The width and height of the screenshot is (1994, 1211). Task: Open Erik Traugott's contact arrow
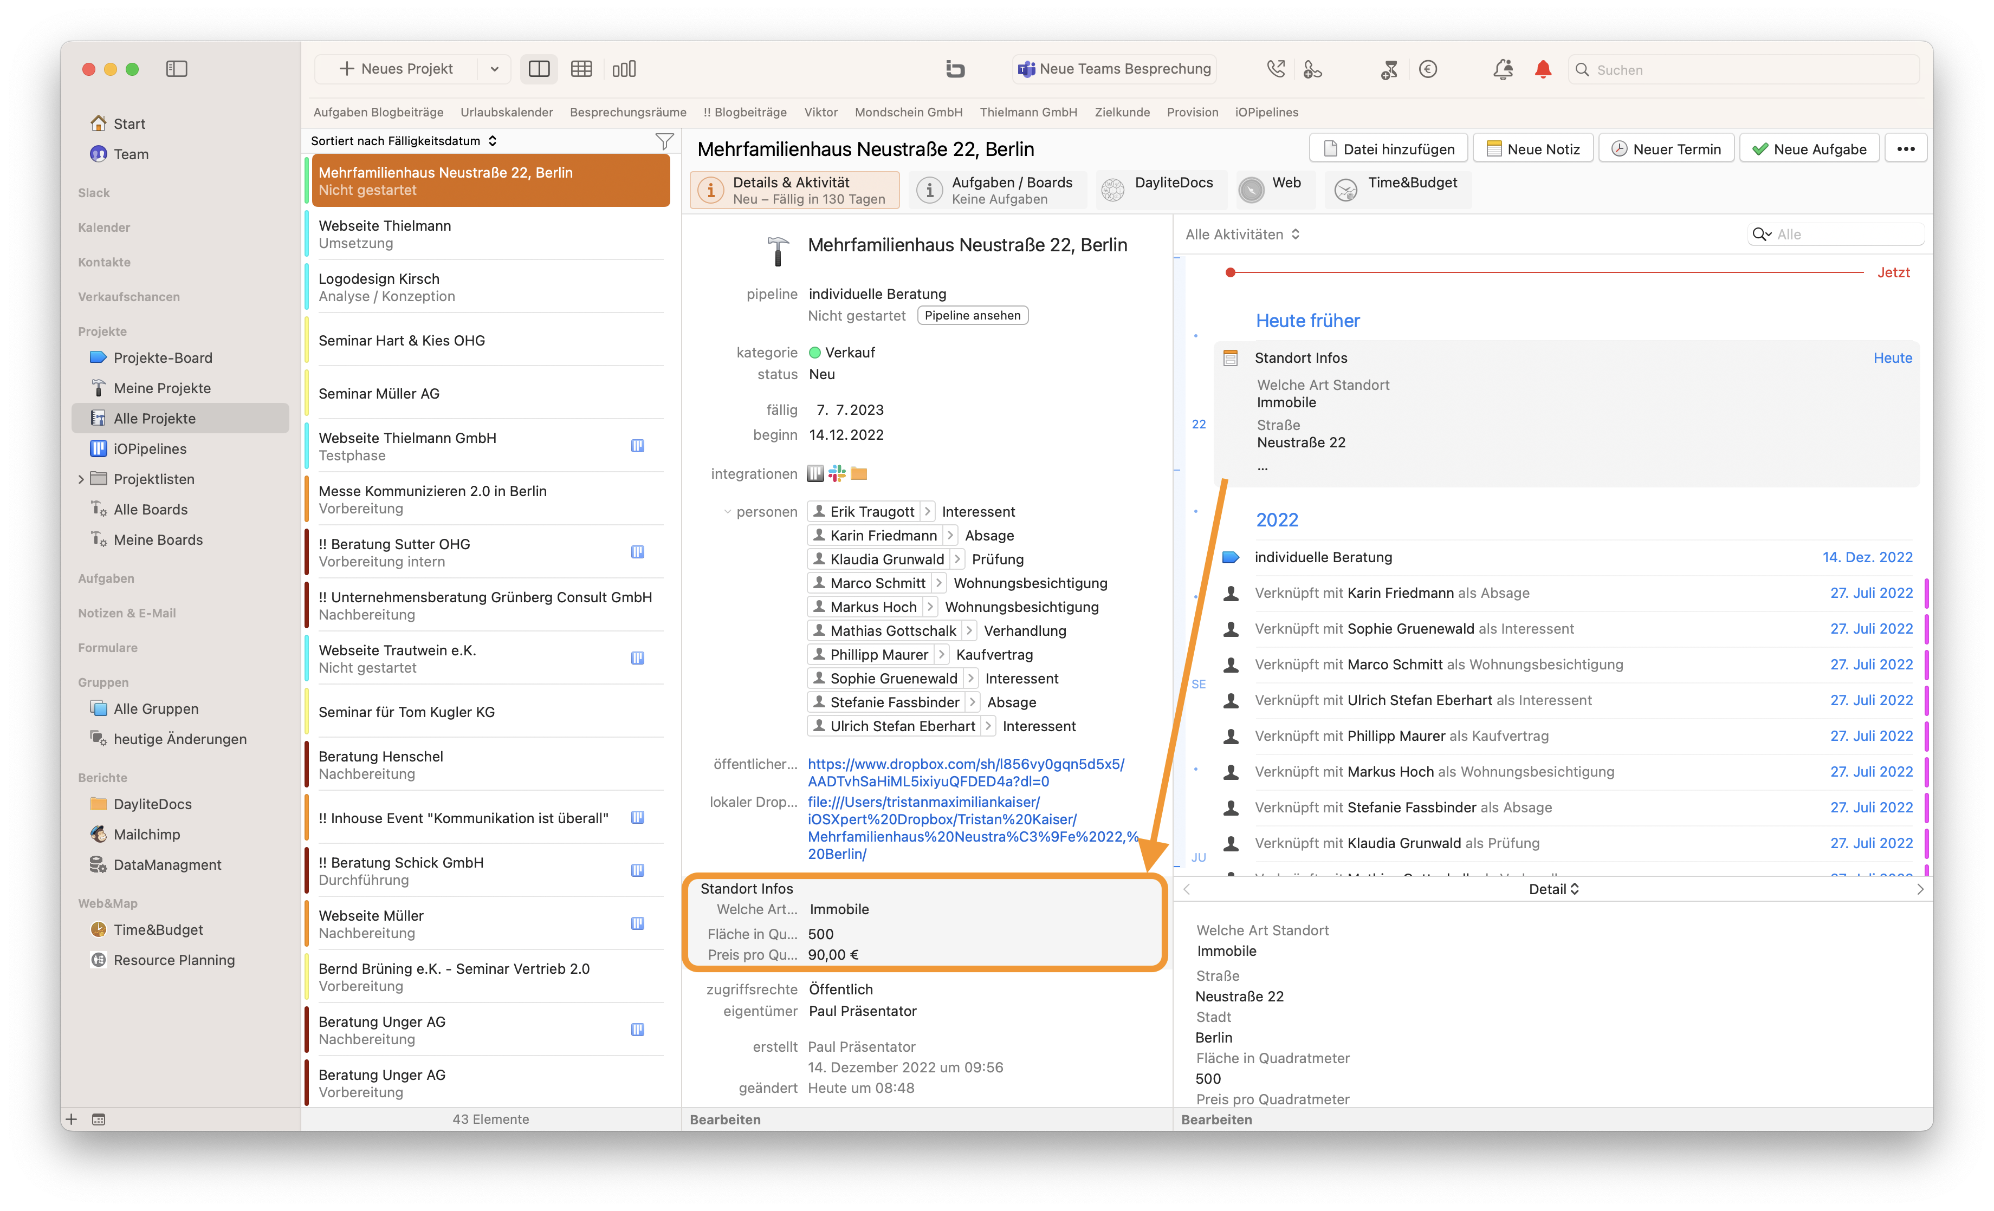(x=928, y=511)
